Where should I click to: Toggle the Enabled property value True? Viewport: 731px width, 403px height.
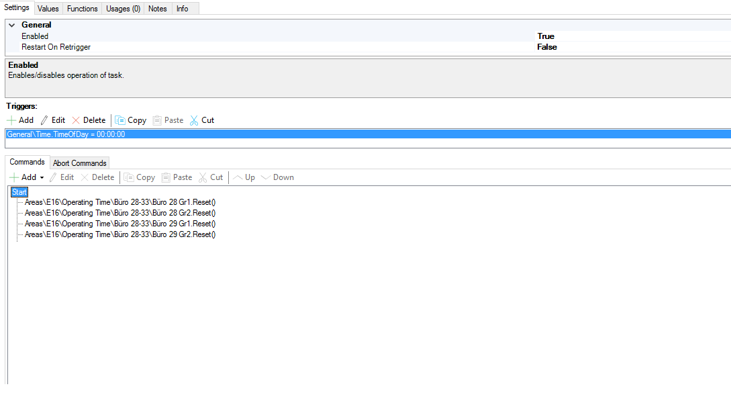546,36
